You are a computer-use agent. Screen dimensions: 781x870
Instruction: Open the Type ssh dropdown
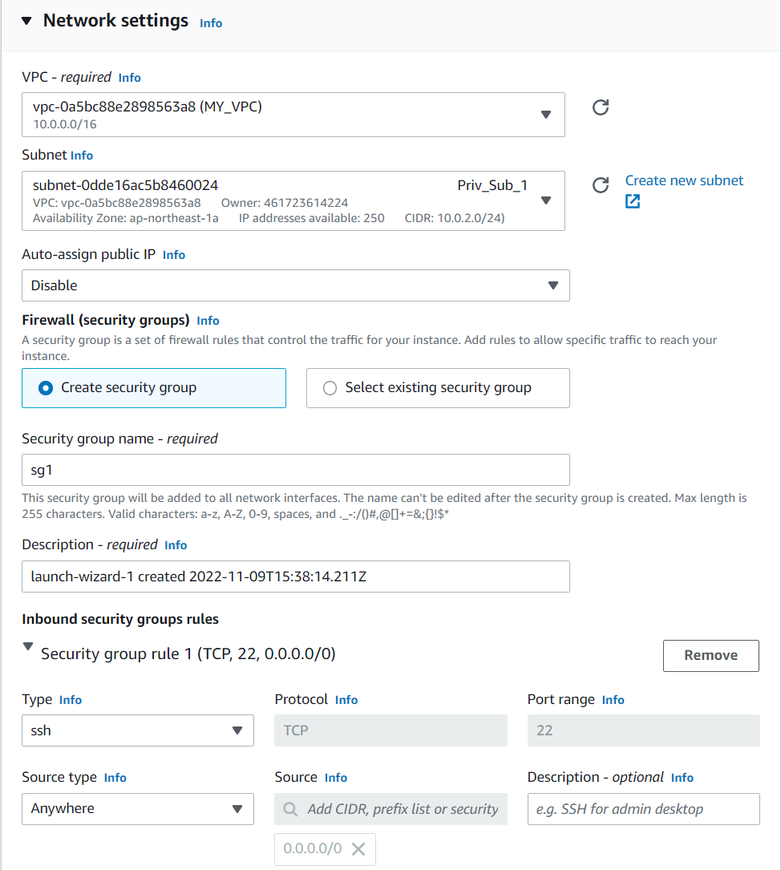138,730
